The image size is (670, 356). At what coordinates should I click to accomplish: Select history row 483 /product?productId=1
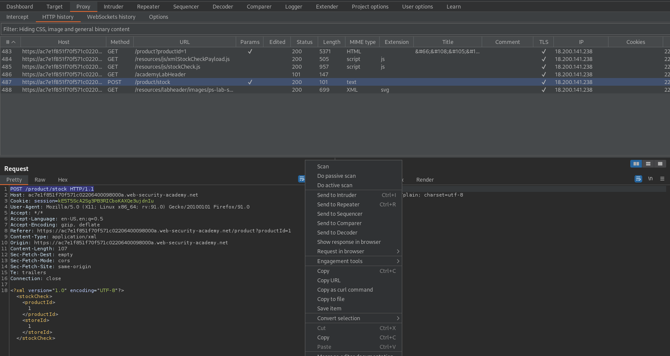click(x=335, y=51)
